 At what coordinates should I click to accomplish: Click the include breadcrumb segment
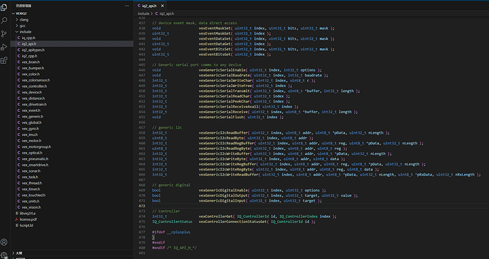pyautogui.click(x=143, y=13)
